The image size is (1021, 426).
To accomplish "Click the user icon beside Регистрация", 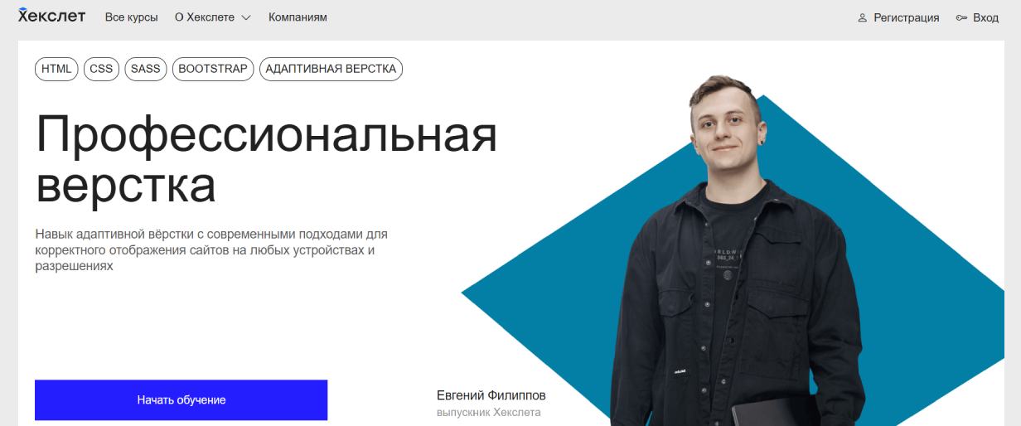I will [x=862, y=17].
